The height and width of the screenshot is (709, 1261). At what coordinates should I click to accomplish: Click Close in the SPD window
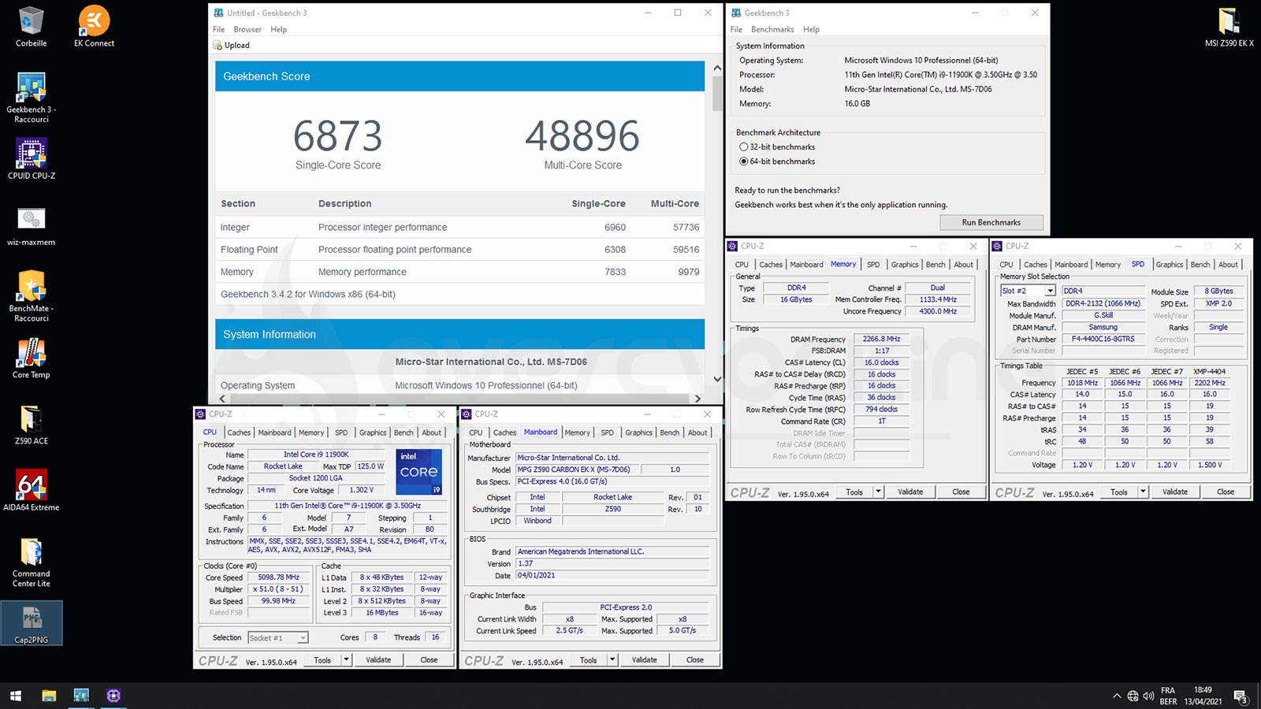1226,492
